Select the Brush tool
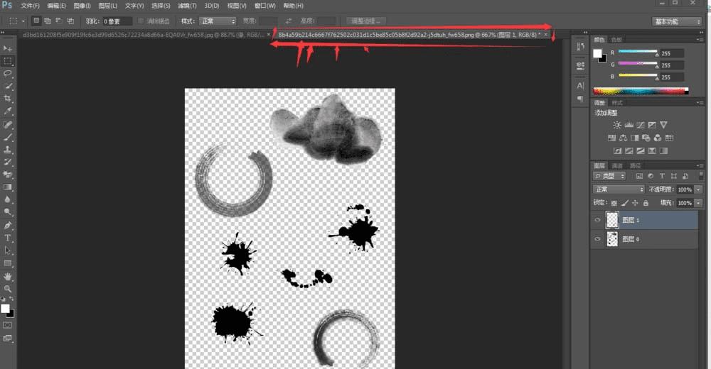Screen dimensions: 711x369 coord(8,137)
